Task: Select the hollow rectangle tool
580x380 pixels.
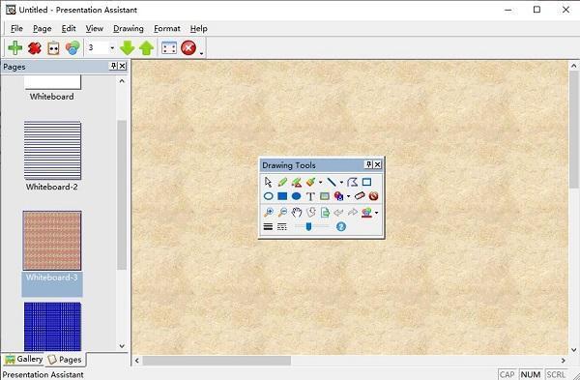Action: tap(366, 182)
